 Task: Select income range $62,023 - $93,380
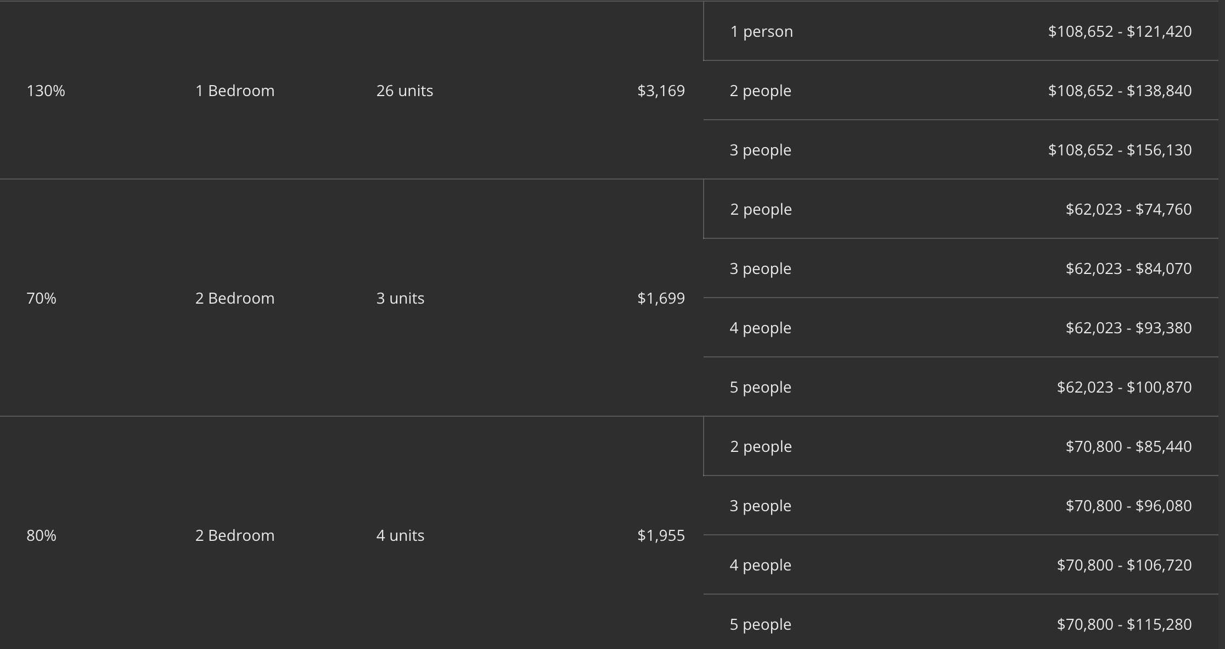click(x=1128, y=328)
